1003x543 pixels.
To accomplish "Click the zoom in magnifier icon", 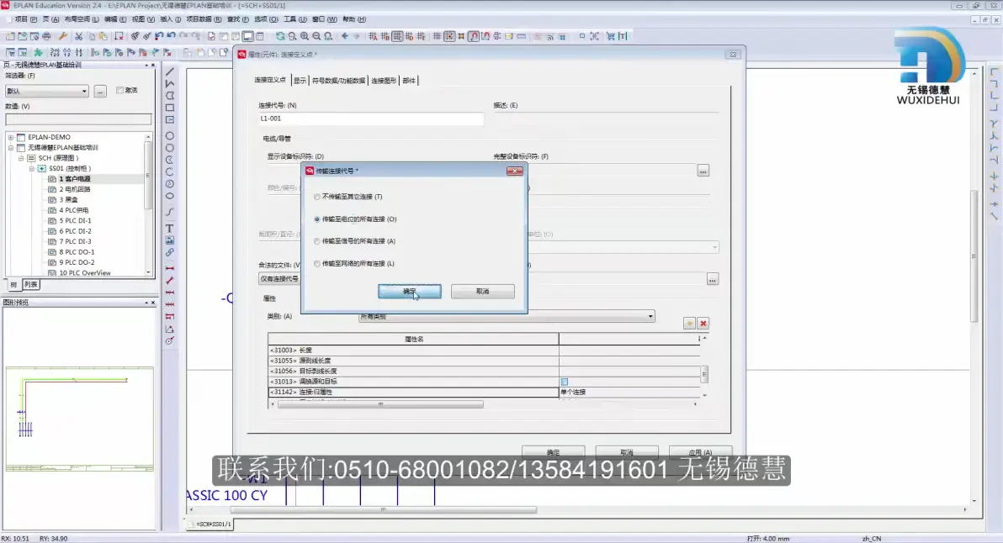I will (305, 36).
